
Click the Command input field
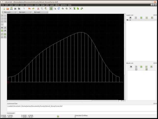(x=86, y=113)
